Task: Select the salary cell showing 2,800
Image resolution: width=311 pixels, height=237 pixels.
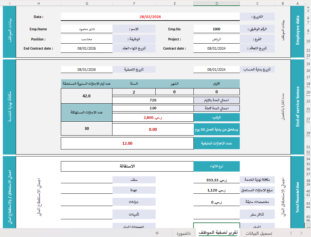Action: (x=153, y=118)
